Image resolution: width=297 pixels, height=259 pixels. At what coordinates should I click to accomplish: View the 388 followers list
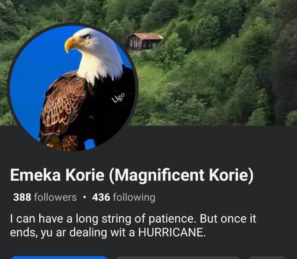45,197
